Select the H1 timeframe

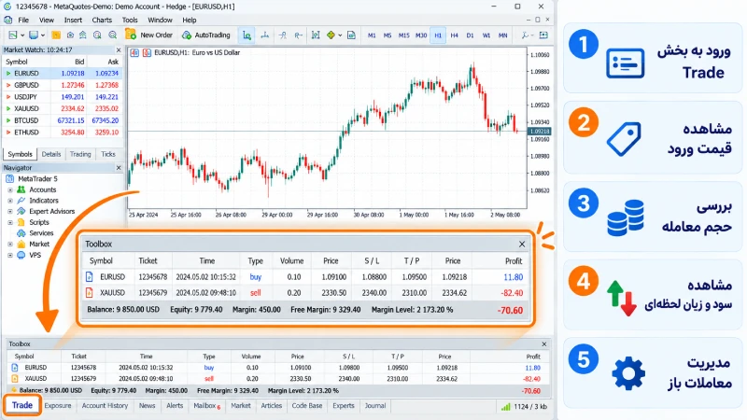[x=438, y=35]
